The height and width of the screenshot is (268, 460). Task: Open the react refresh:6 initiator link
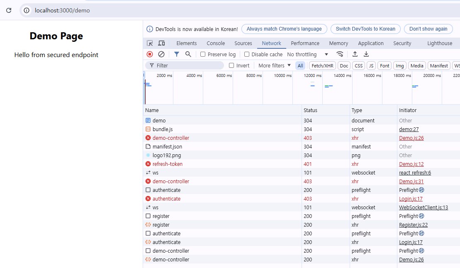(415, 172)
